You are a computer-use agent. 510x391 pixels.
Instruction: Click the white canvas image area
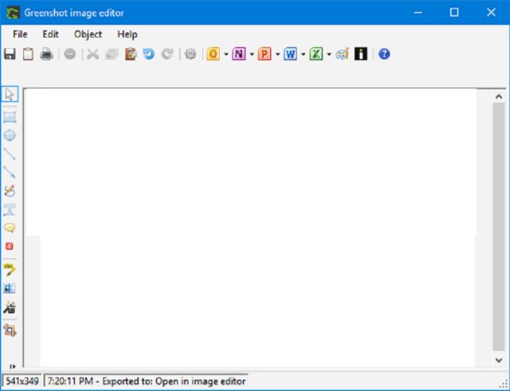(x=250, y=228)
